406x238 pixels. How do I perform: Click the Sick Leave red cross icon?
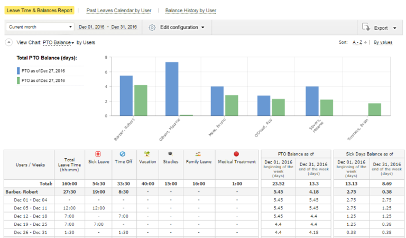pos(98,153)
